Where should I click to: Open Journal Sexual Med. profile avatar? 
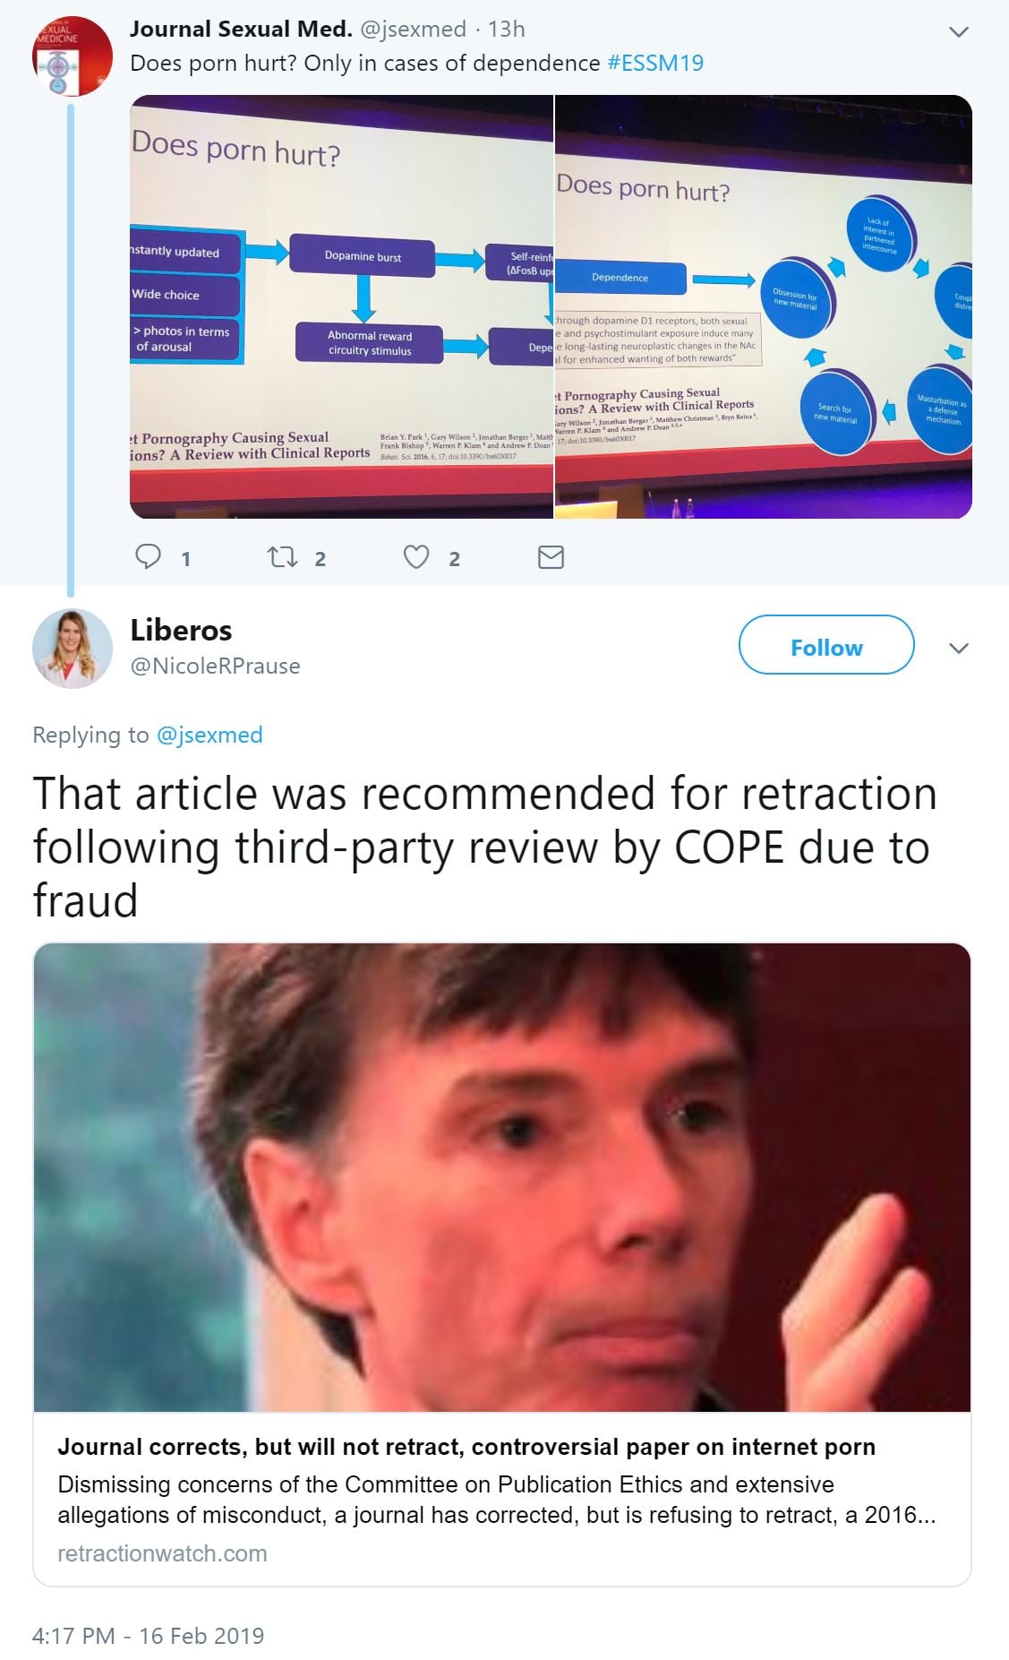pyautogui.click(x=72, y=56)
